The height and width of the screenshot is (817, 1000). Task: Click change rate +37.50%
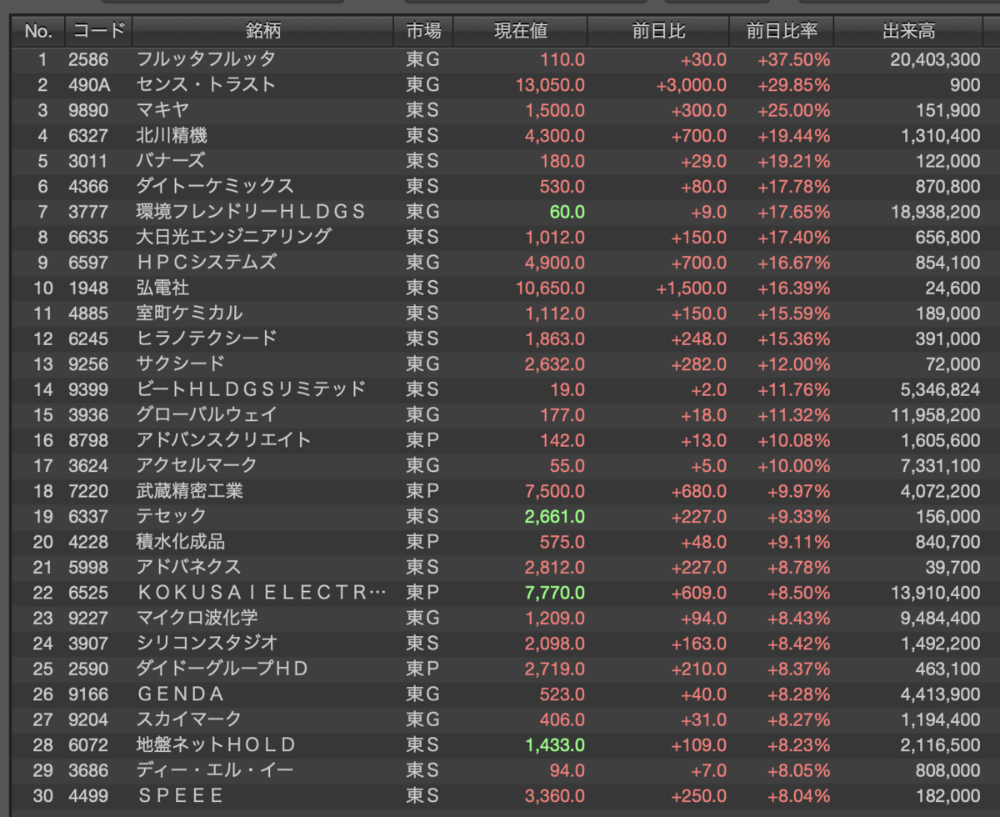click(793, 59)
